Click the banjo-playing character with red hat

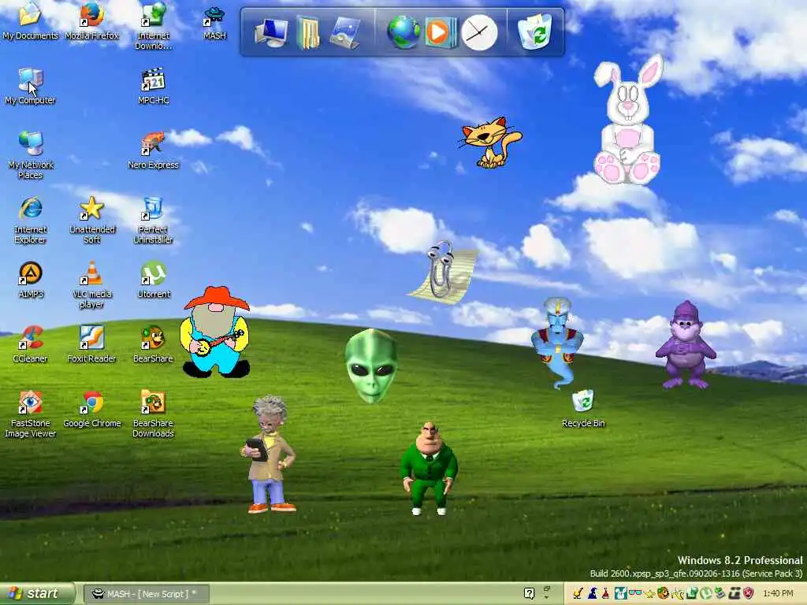(x=216, y=332)
